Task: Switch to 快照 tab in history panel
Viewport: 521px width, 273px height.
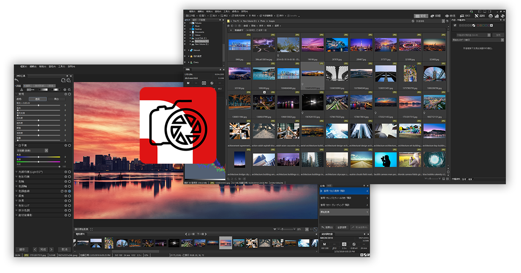Action: (329, 185)
